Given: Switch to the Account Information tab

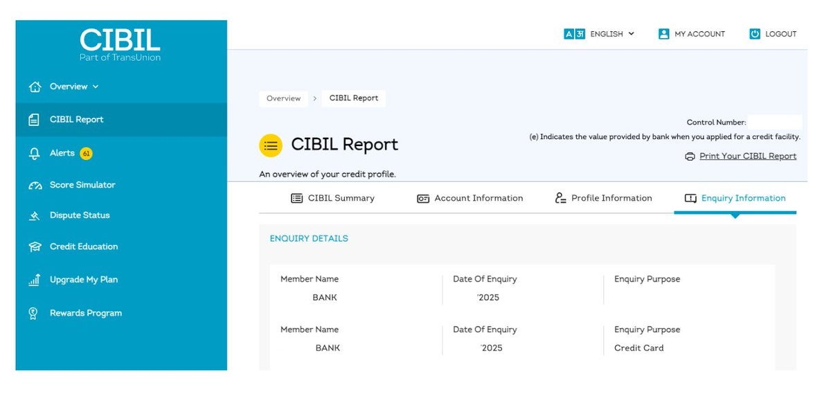Looking at the screenshot, I should 470,198.
